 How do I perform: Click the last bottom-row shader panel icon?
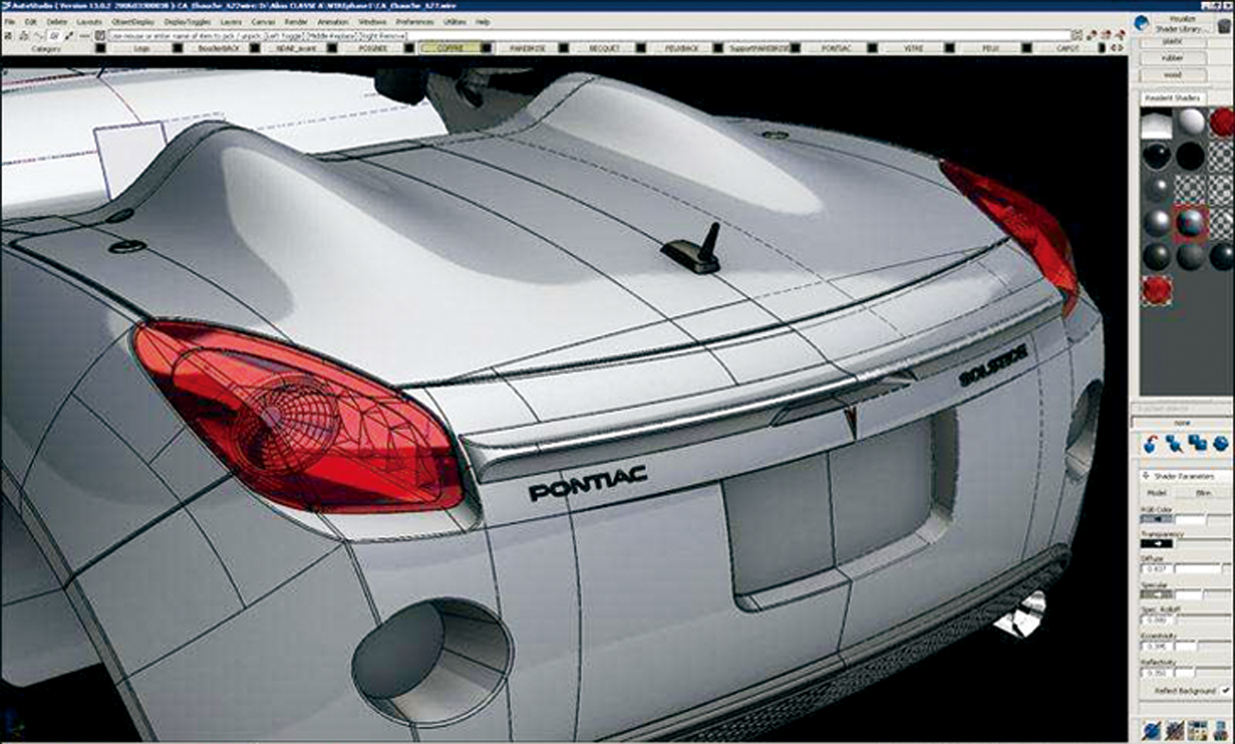[1221, 730]
